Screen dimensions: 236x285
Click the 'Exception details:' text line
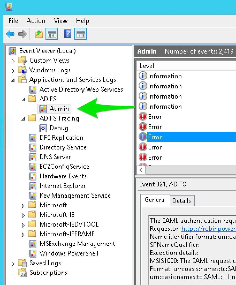[174, 253]
